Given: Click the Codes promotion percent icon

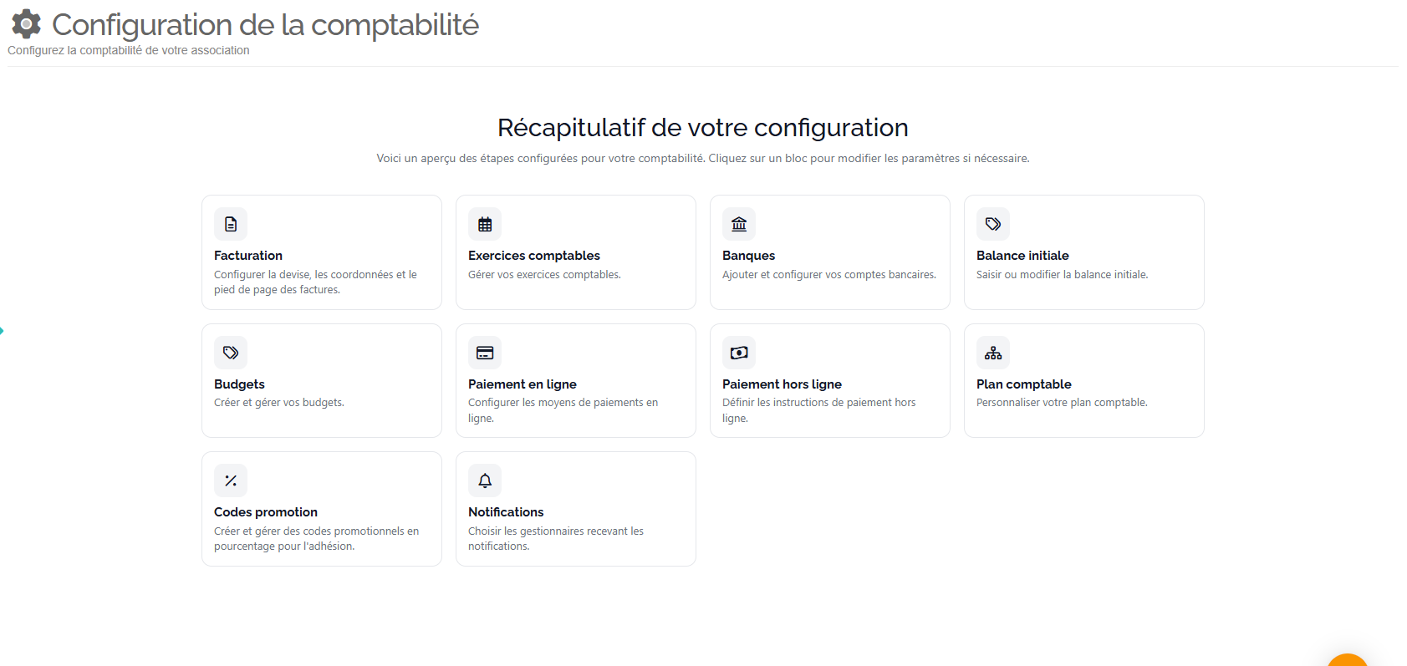Looking at the screenshot, I should click(231, 480).
